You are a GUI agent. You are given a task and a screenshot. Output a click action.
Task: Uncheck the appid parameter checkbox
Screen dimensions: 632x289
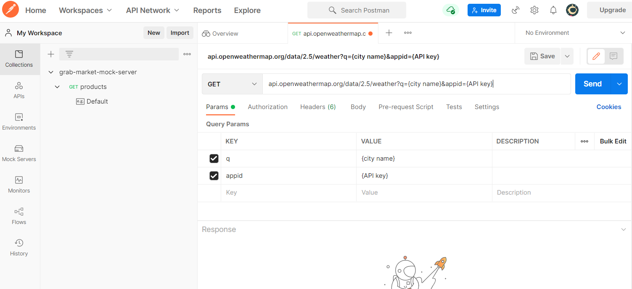click(x=214, y=176)
